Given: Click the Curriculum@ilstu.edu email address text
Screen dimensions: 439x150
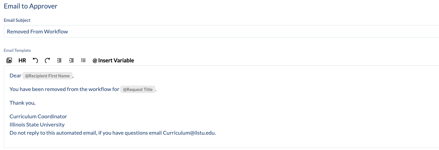Looking at the screenshot, I should 189,133.
